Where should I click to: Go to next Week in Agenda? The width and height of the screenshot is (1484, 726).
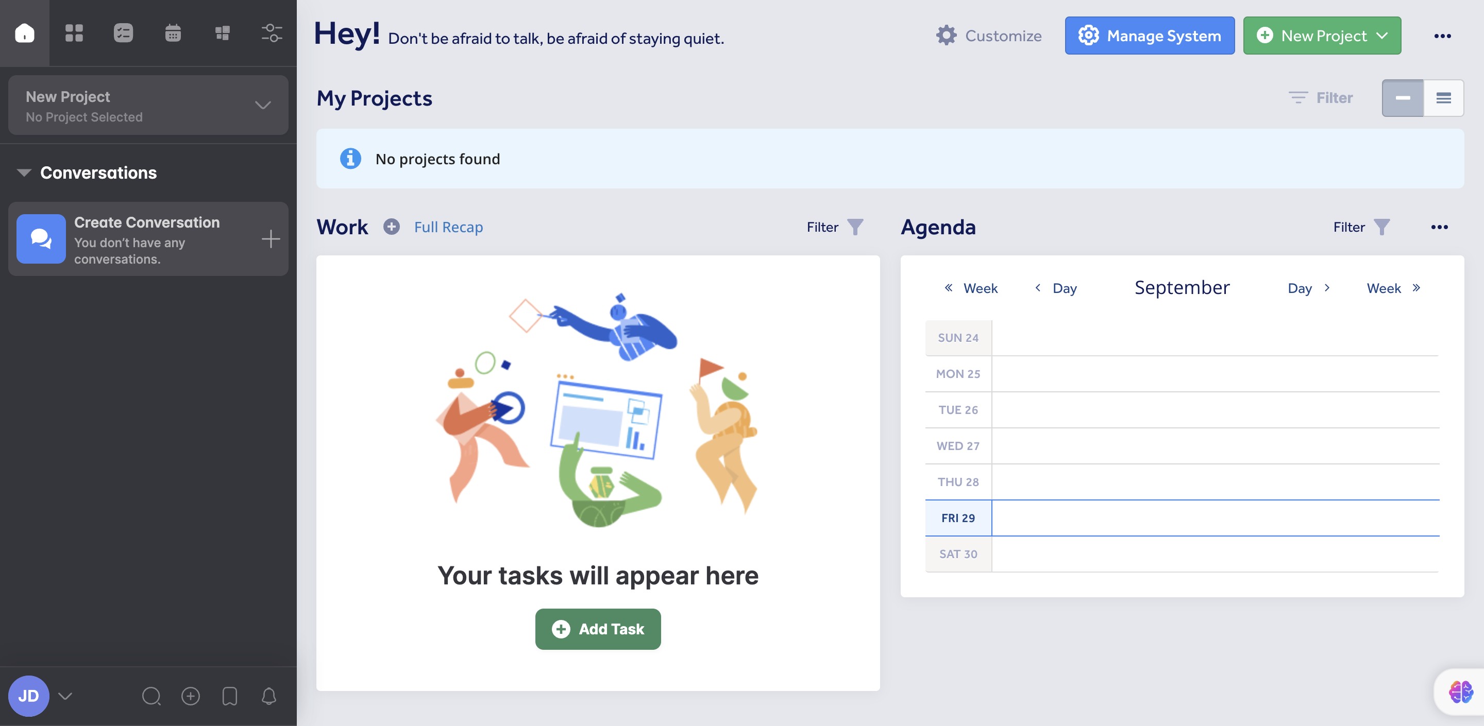1393,288
